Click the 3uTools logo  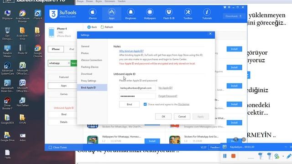pyautogui.click(x=63, y=14)
